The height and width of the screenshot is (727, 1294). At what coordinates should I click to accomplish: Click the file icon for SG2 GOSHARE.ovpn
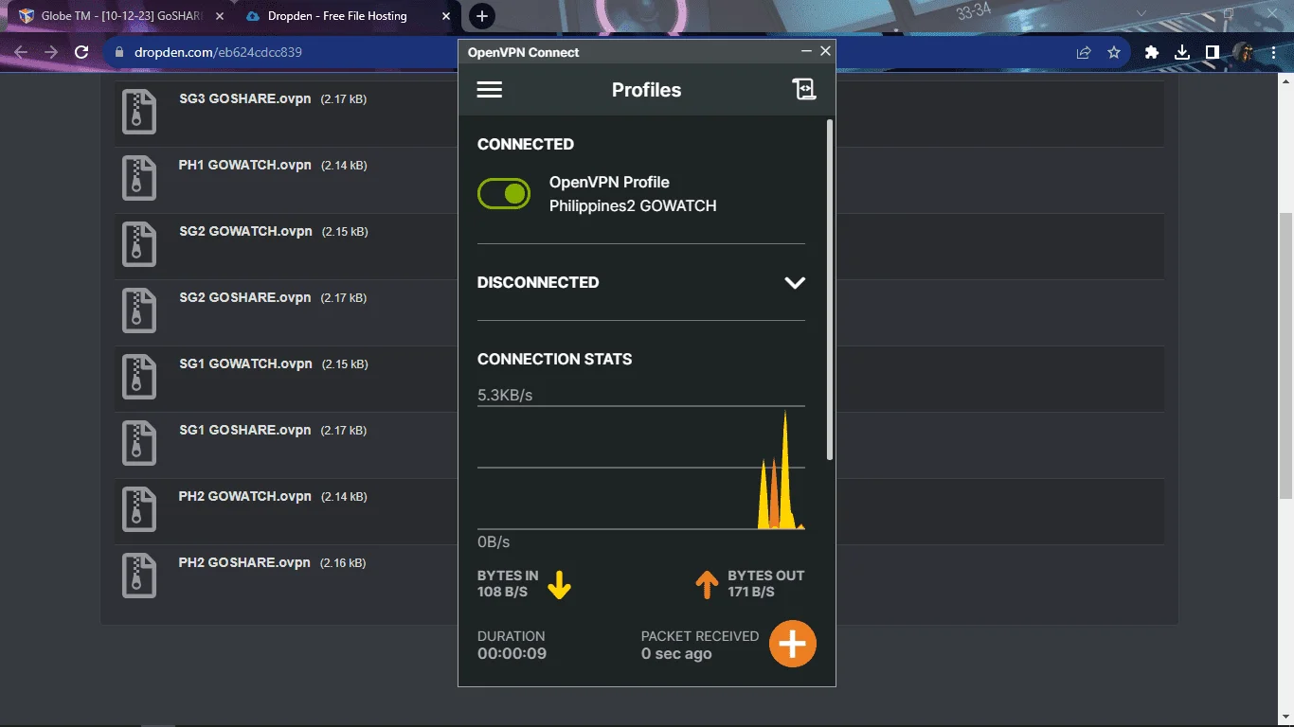tap(139, 311)
